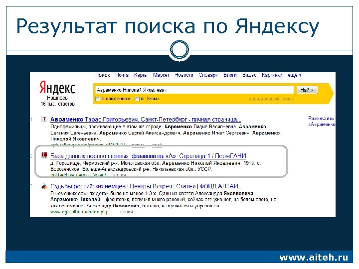This screenshot has width=359, height=269.
Task: Click the 'Нашлось 16 тыс. ответов' text
Action: pyautogui.click(x=58, y=101)
